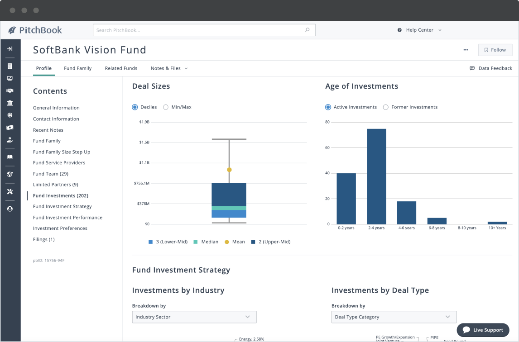Open the Live Support chat button

pyautogui.click(x=483, y=330)
